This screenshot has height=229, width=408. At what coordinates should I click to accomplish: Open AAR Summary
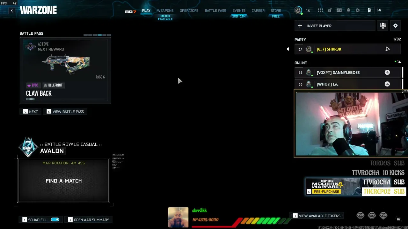pyautogui.click(x=89, y=220)
